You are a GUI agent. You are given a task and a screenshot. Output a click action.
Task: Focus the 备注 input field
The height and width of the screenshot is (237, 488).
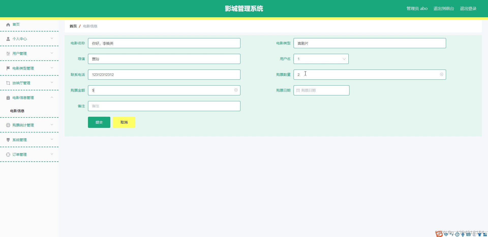click(x=164, y=106)
